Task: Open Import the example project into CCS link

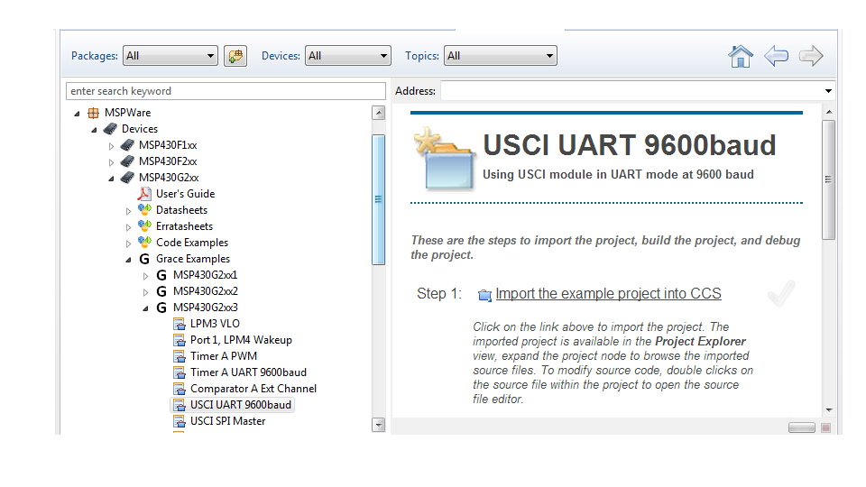Action: 608,294
